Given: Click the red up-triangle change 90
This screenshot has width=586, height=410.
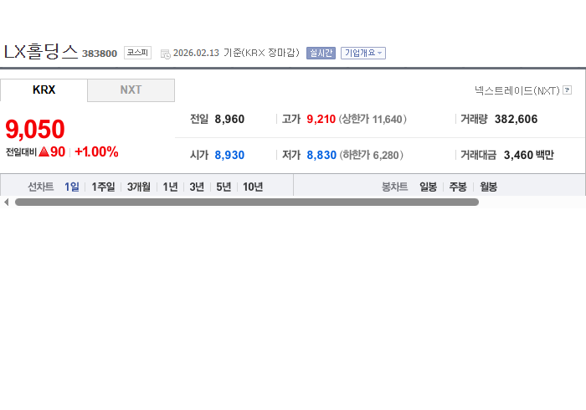Looking at the screenshot, I should point(52,151).
